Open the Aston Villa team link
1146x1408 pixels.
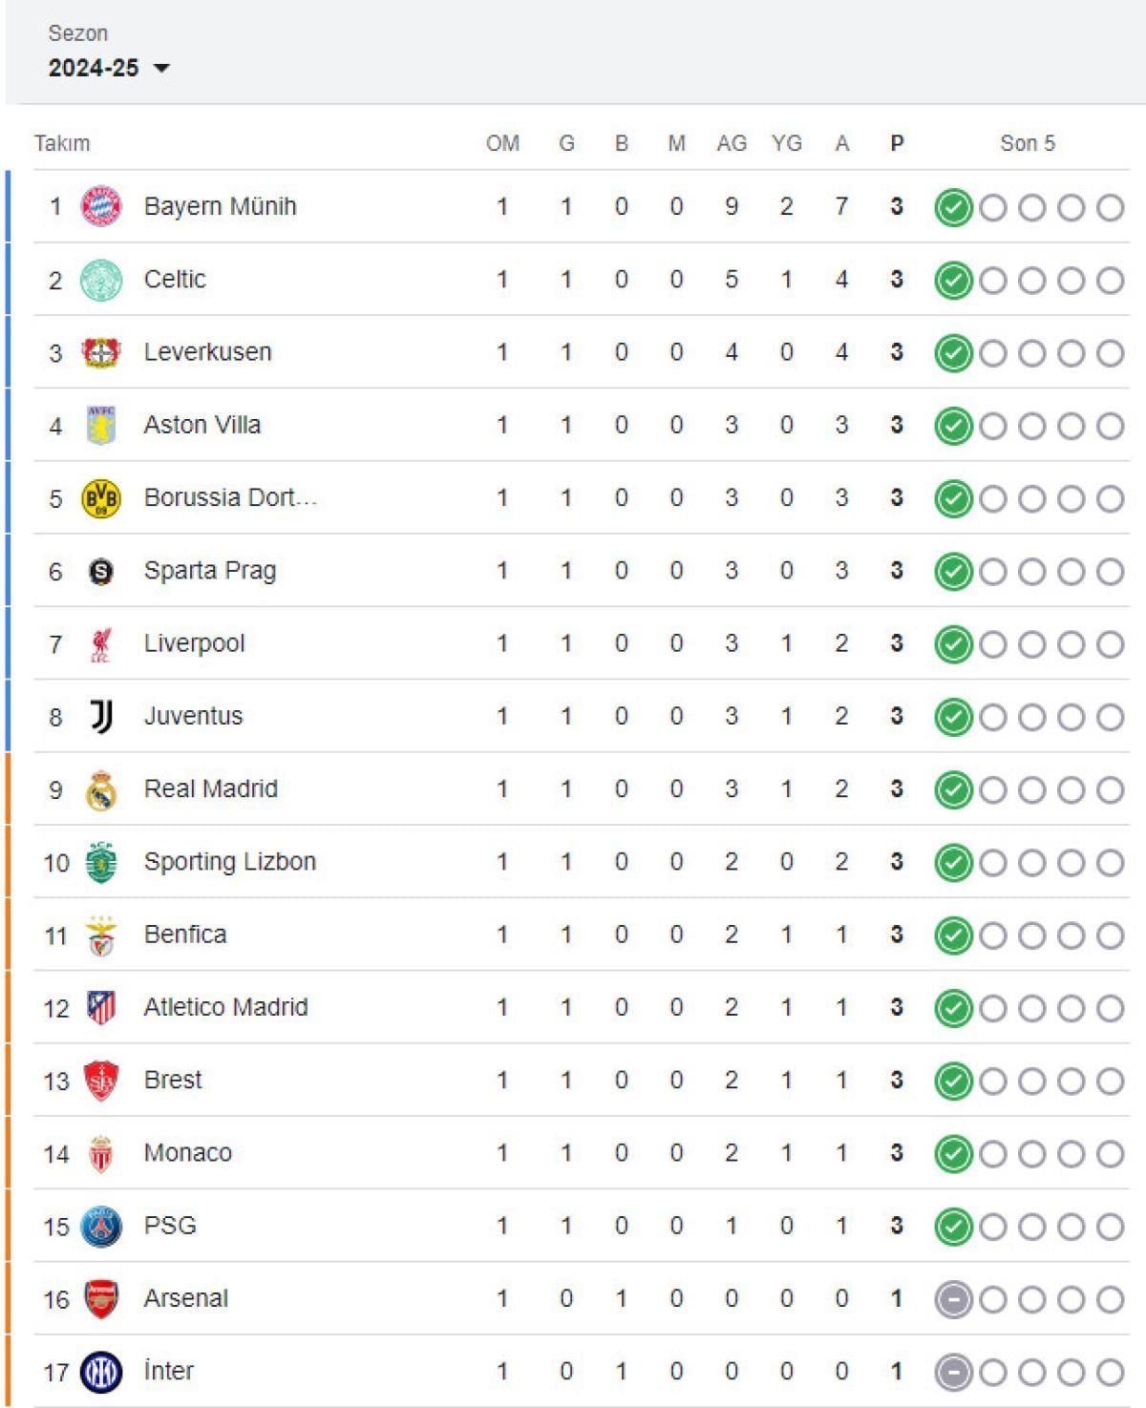coord(202,425)
